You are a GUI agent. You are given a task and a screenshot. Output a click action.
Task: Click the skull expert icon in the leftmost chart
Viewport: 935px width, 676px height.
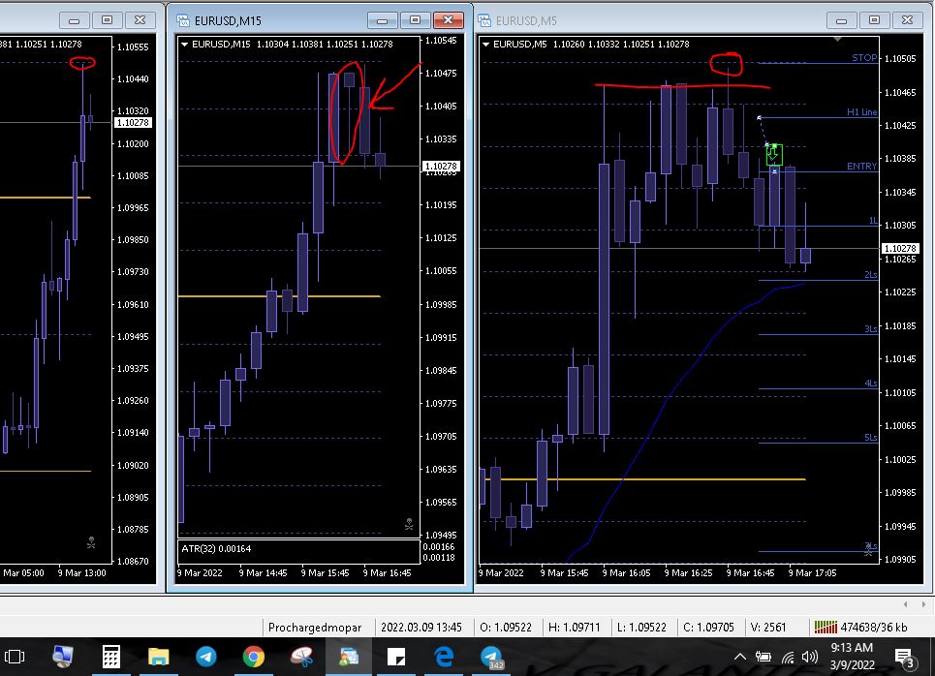(x=91, y=542)
